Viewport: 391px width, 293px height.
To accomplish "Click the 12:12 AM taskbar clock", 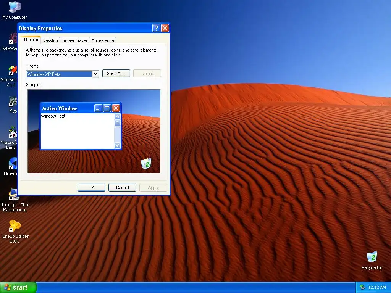I will 377,287.
